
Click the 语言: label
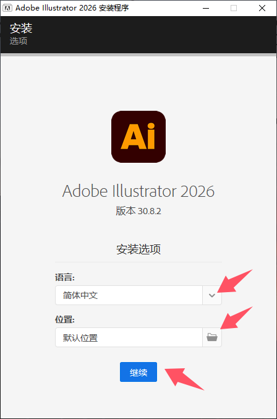pyautogui.click(x=65, y=277)
